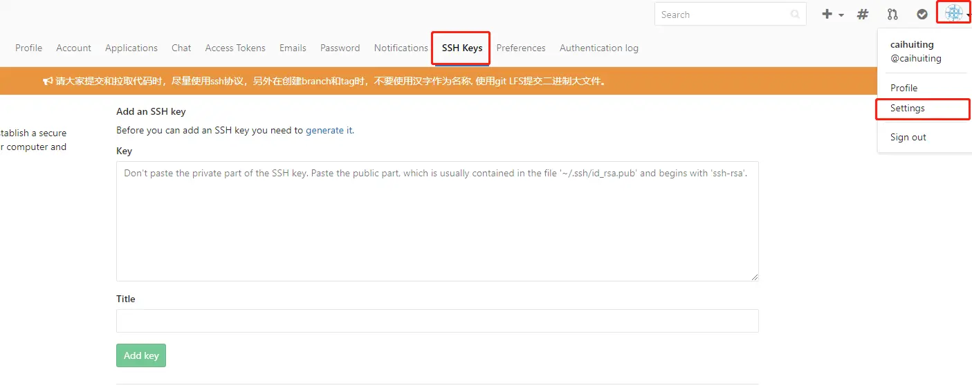Viewport: 972px width, 390px height.
Task: Click the user avatar in the header
Action: 954,13
